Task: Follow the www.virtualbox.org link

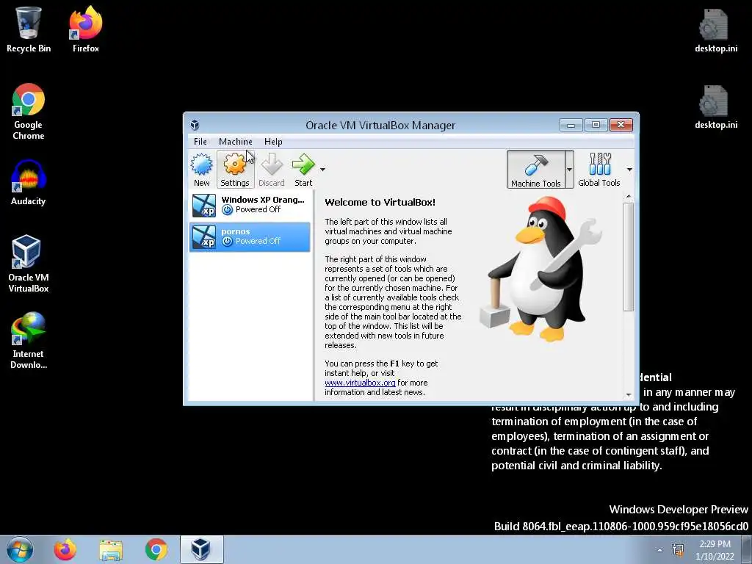Action: coord(360,383)
